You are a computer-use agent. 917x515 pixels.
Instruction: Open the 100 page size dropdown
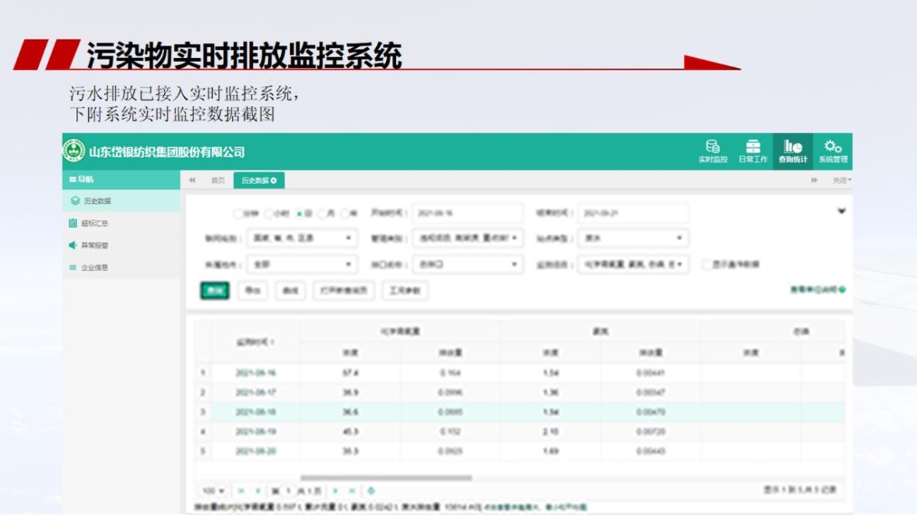tap(213, 491)
